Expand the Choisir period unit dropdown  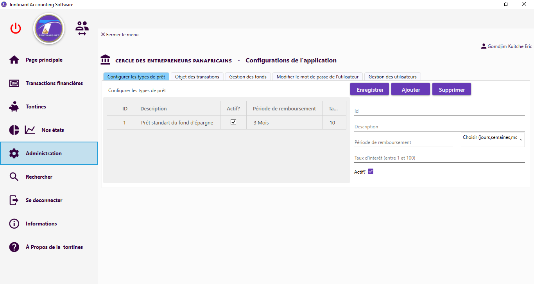click(493, 140)
